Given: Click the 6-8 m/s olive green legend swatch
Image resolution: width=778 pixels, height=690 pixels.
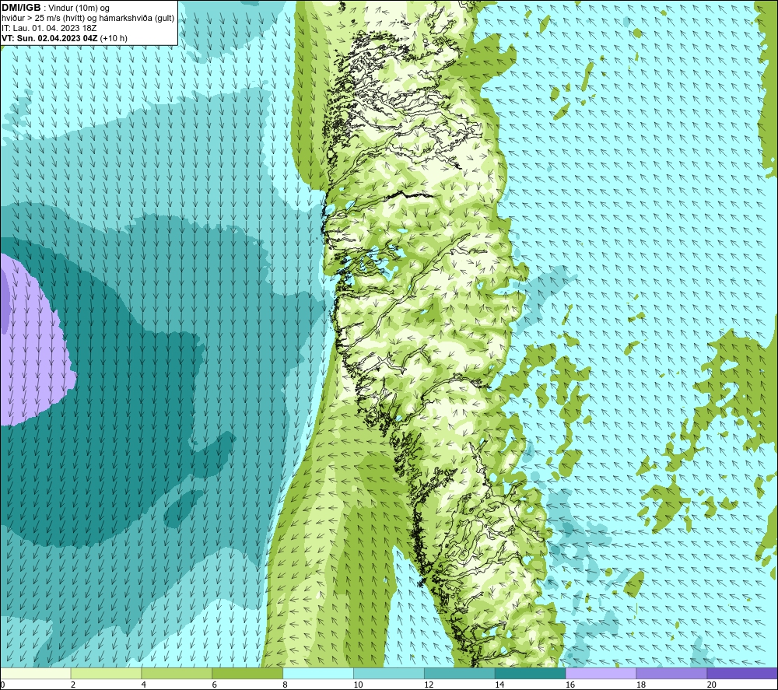Looking at the screenshot, I should 247,673.
